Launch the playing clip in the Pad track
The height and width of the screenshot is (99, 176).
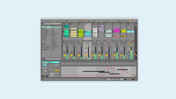pos(105,32)
